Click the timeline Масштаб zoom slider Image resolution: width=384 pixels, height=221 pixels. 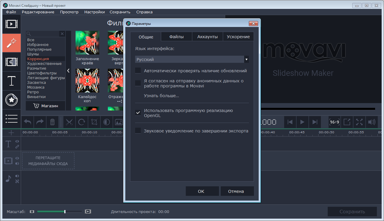point(59,212)
